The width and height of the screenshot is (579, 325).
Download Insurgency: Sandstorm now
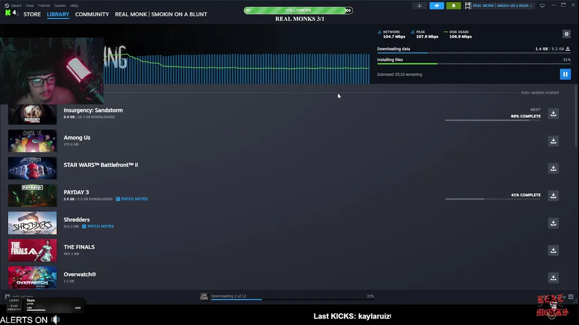553,113
